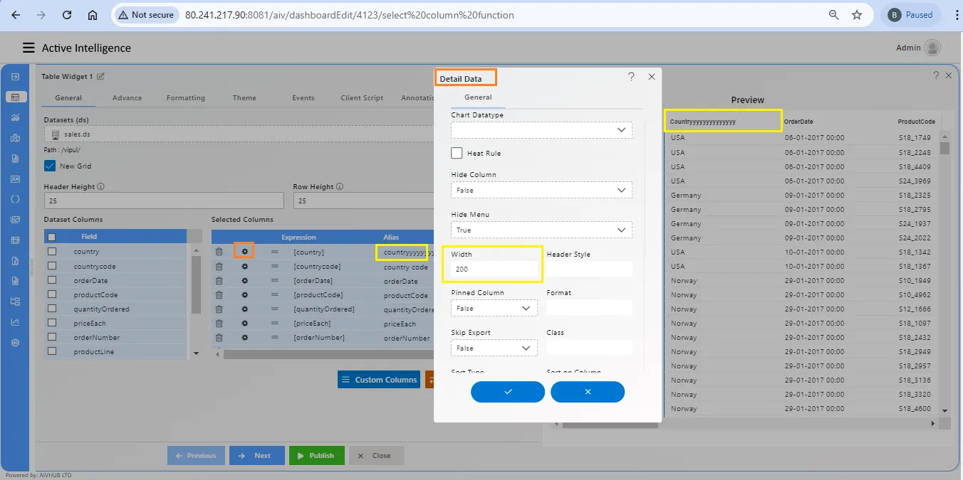Image resolution: width=963 pixels, height=480 pixels.
Task: Click the Header Height input field
Action: coord(165,201)
